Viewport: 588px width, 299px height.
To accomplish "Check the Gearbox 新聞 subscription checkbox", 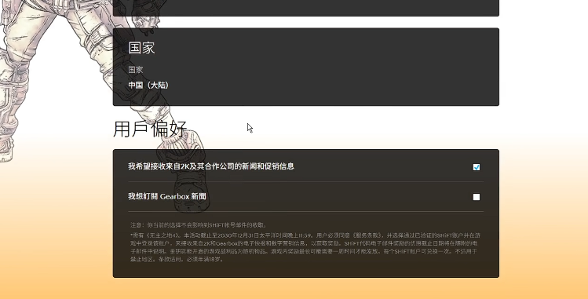I will point(477,197).
